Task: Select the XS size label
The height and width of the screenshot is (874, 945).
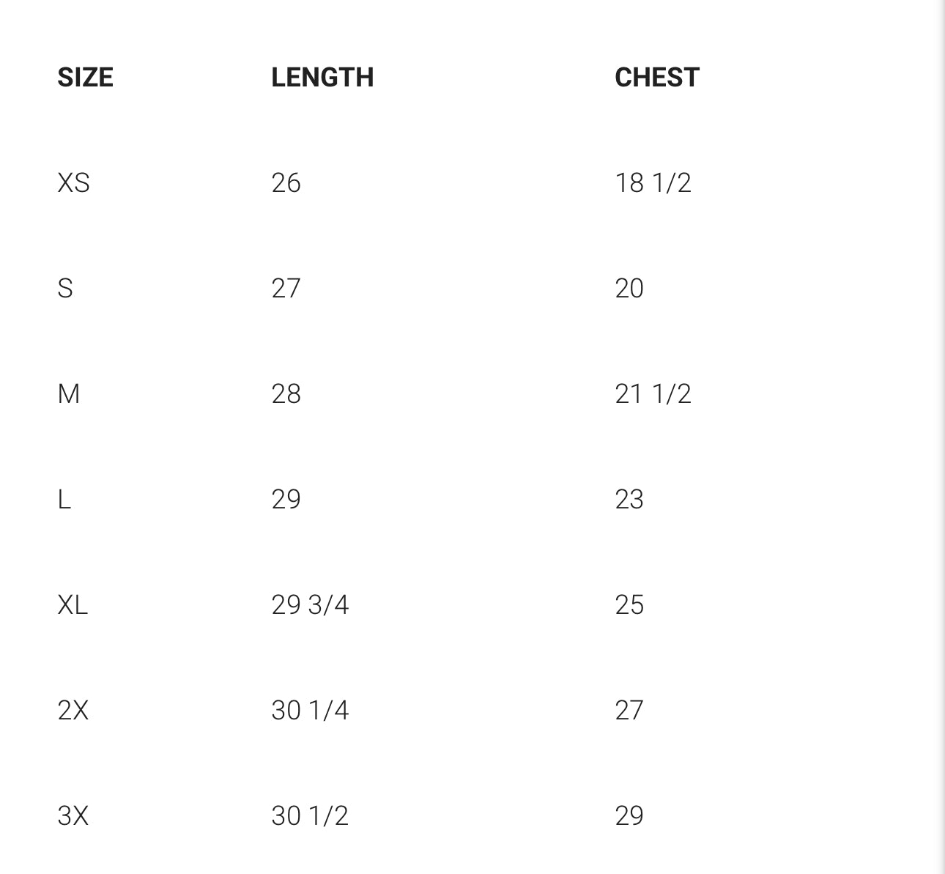Action: click(x=73, y=182)
